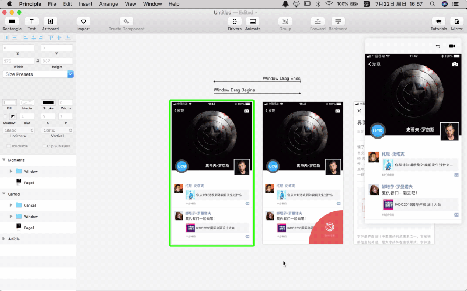This screenshot has height=291, width=467.
Task: Open Tutorials from the toolbar
Action: coord(438,22)
